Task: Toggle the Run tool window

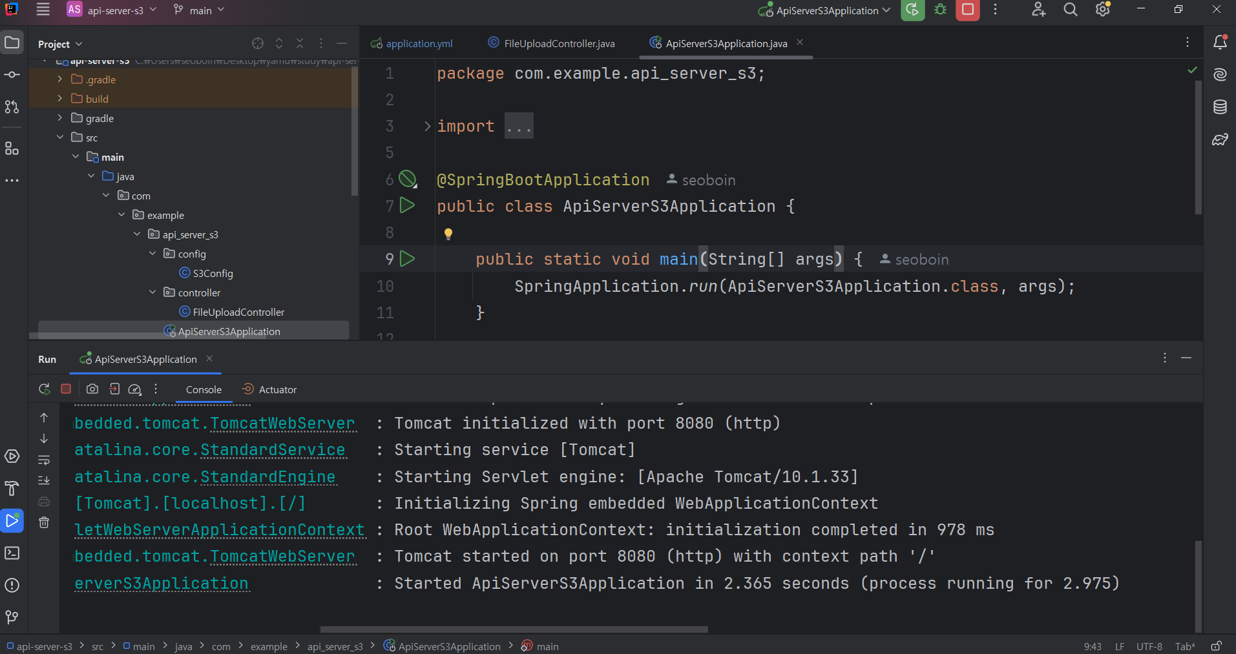Action: point(12,520)
